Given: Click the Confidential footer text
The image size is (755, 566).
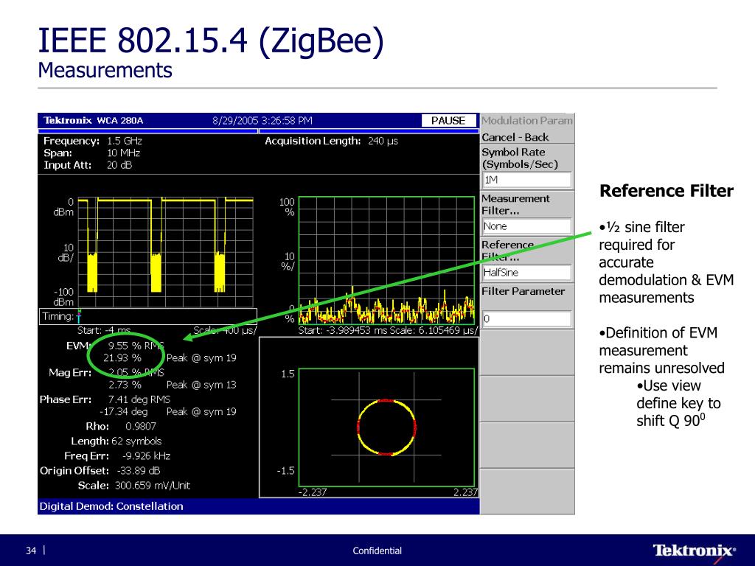Looking at the screenshot, I should (x=377, y=551).
